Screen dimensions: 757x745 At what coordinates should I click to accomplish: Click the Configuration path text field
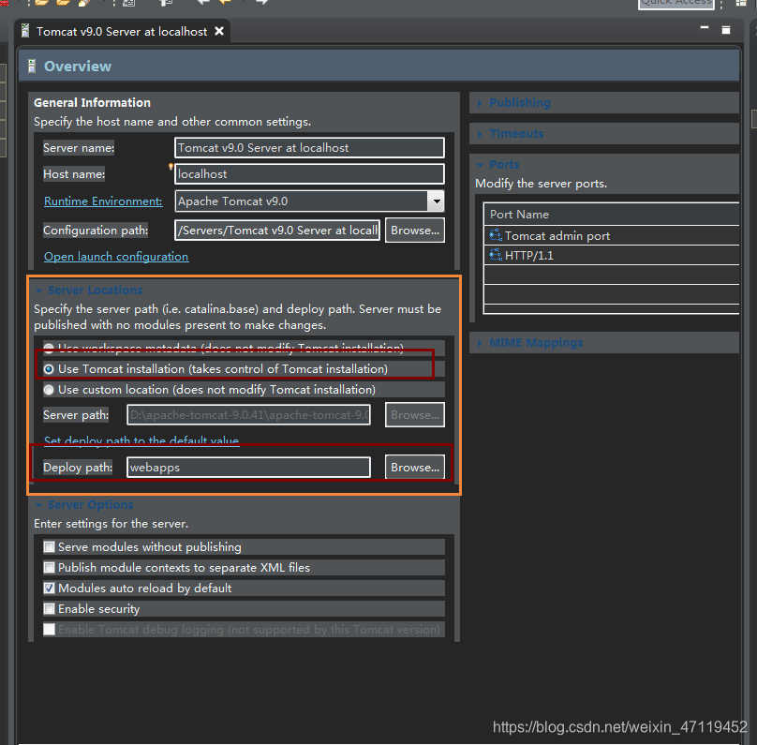[277, 231]
